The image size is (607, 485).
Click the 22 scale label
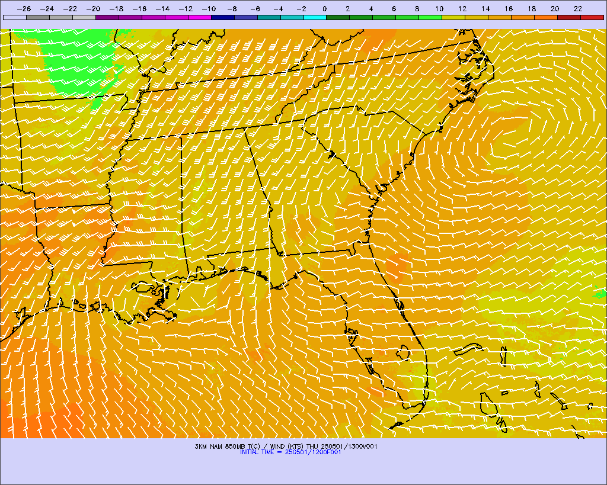click(x=578, y=8)
